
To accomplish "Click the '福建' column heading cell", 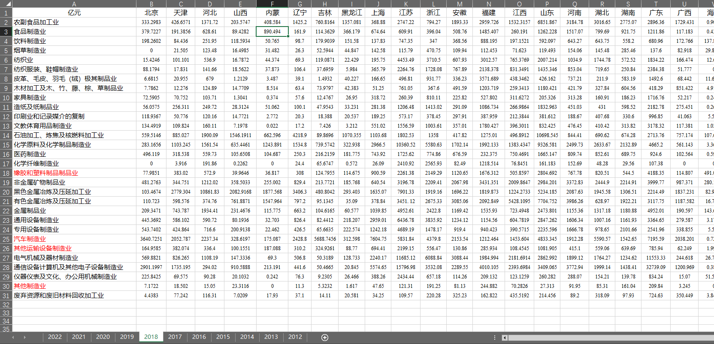I will [x=489, y=13].
